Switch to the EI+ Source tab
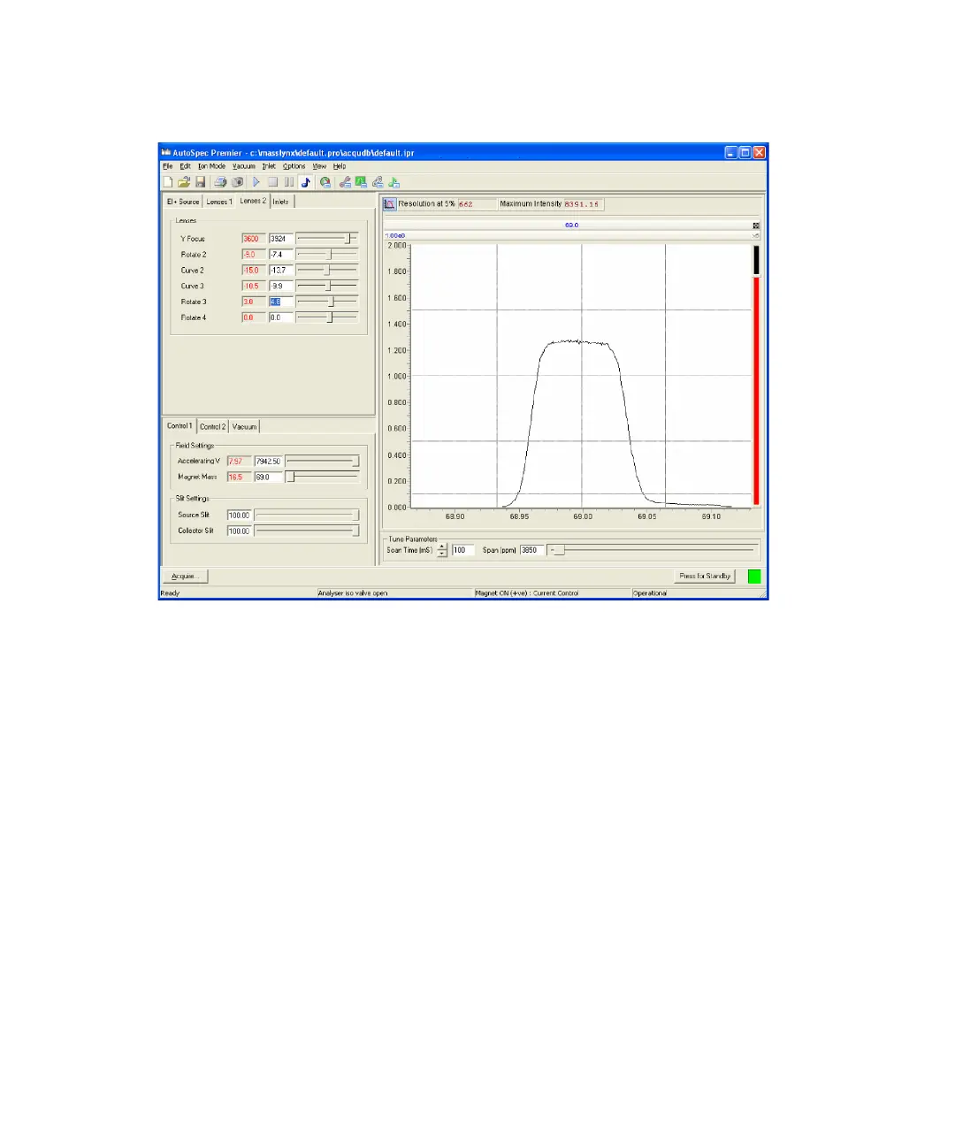Image resolution: width=955 pixels, height=1146 pixels. coord(183,202)
